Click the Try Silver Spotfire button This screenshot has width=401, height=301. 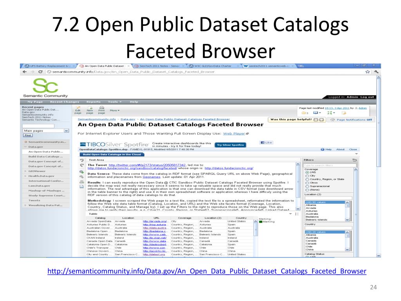click(x=230, y=145)
